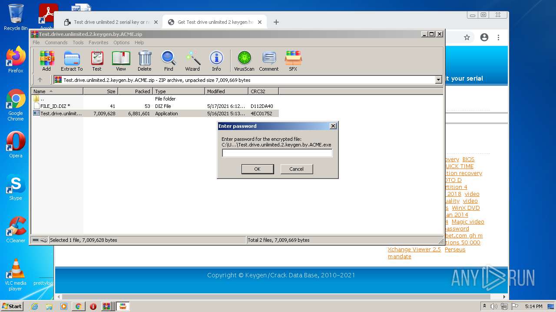The width and height of the screenshot is (556, 312).
Task: Open the Options menu
Action: (122, 42)
